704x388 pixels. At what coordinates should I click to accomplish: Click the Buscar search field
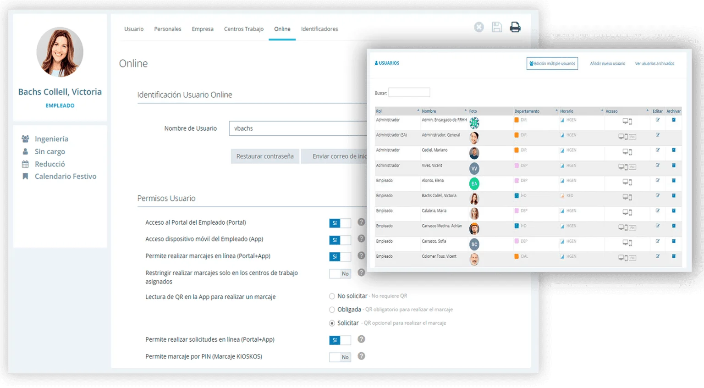pos(409,92)
